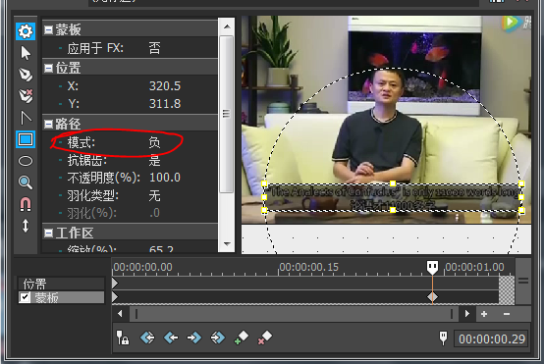Toggle the sync cursor lock button
Image resolution: width=544 pixels, height=364 pixels.
click(123, 338)
